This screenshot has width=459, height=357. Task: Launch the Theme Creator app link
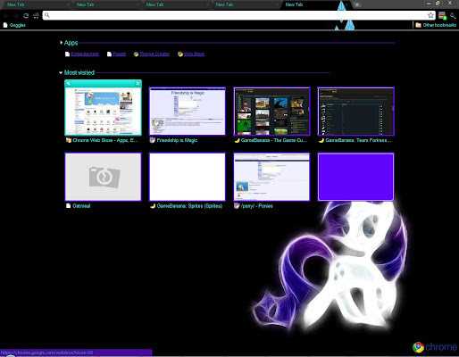pos(154,54)
